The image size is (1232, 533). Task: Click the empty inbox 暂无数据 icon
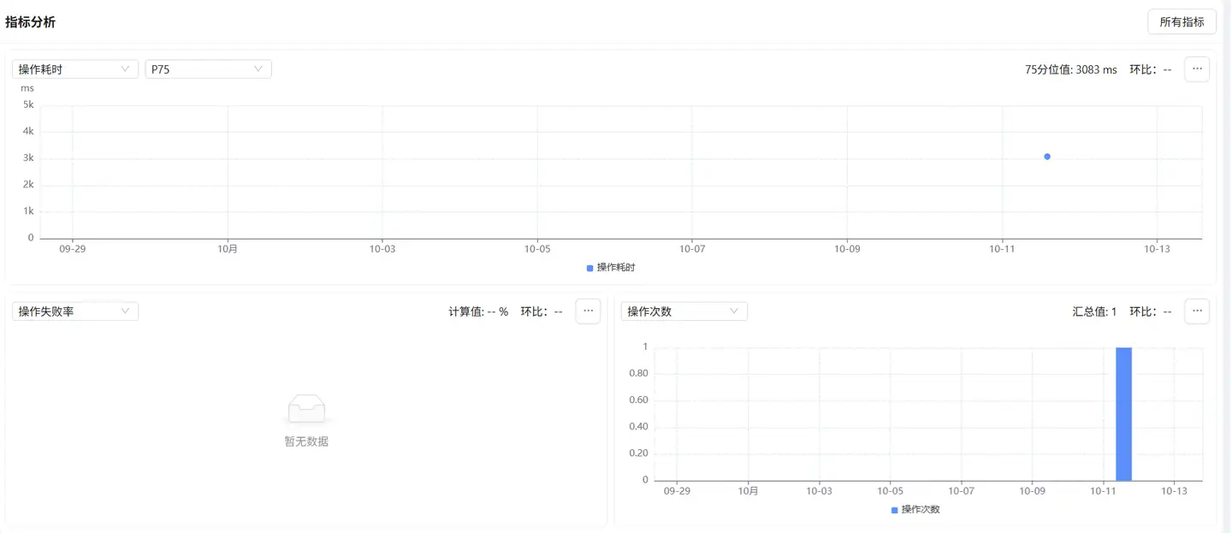click(x=306, y=409)
